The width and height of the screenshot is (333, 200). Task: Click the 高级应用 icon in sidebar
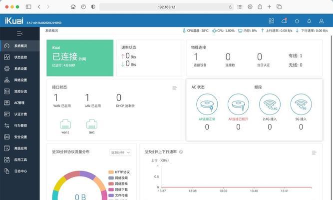tap(7, 148)
